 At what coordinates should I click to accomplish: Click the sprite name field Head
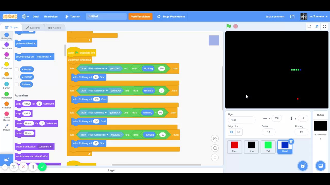pyautogui.click(x=242, y=120)
